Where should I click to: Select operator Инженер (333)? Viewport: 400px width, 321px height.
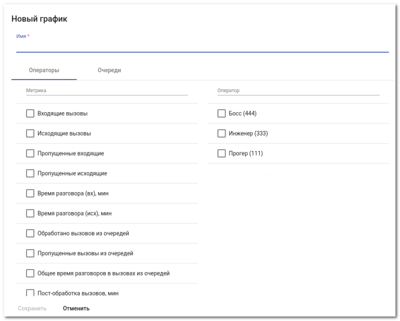(221, 133)
